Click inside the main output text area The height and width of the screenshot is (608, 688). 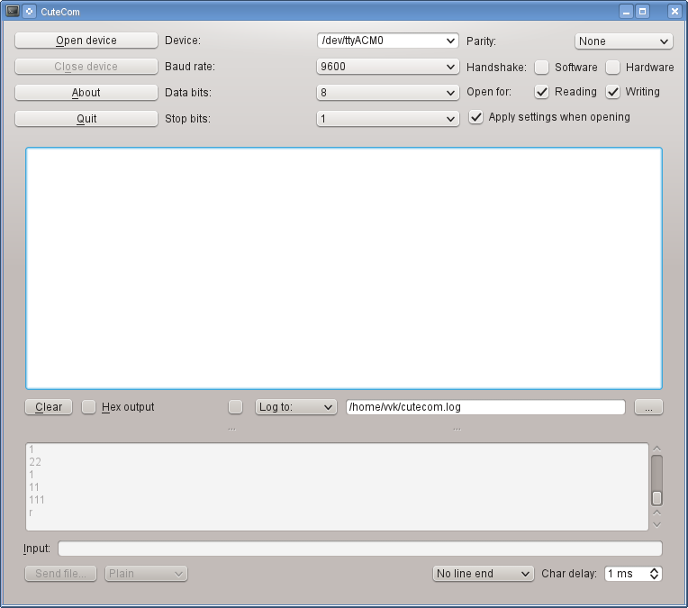[344, 268]
